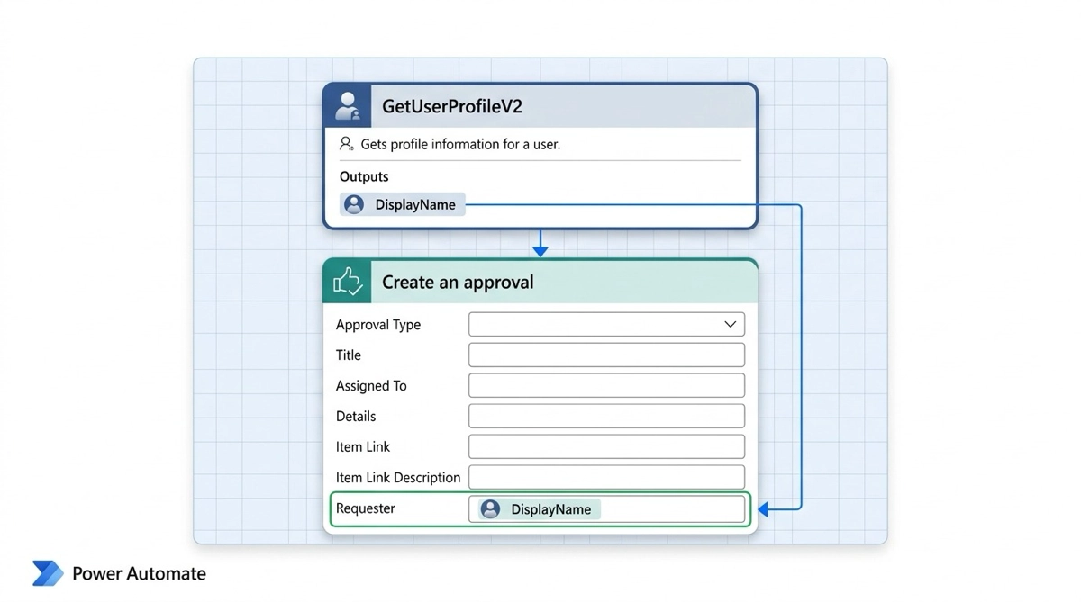Click the down arrow connector between the cards
This screenshot has width=1081, height=602.
540,244
